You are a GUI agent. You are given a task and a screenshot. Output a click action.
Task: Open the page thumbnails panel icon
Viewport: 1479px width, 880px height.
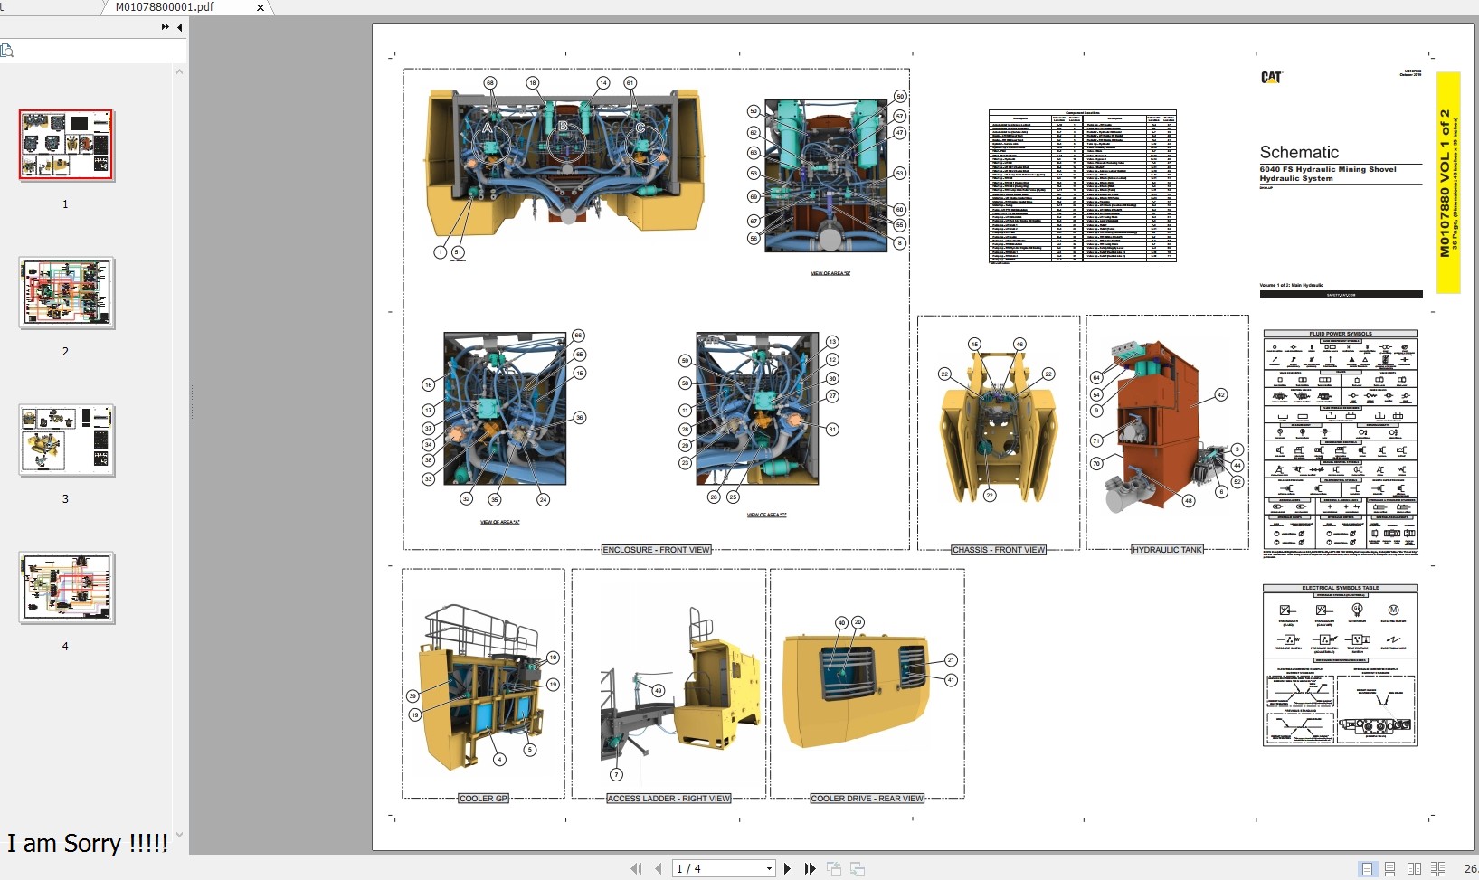(7, 51)
